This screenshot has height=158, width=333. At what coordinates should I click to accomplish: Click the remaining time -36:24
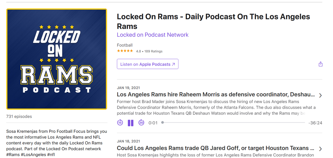click(x=315, y=123)
